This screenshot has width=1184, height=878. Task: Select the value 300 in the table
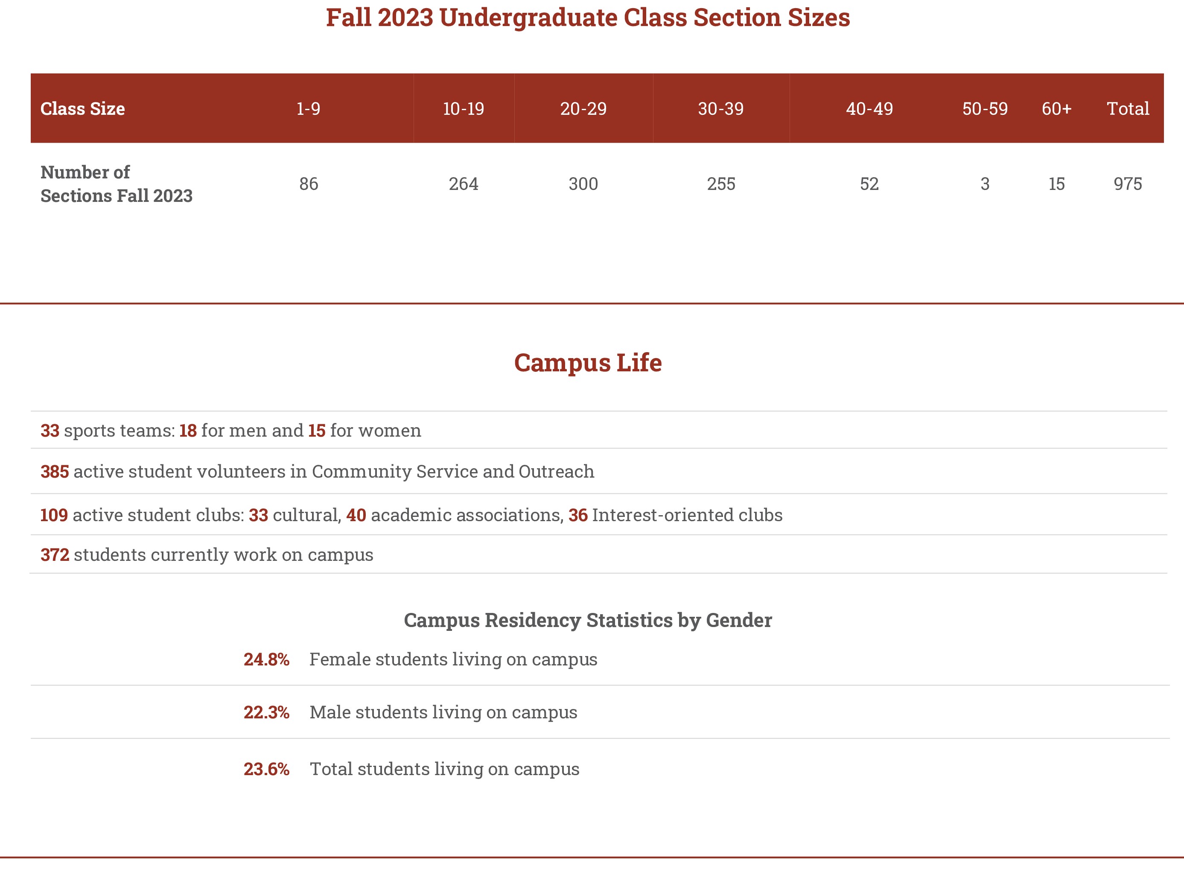coord(583,184)
